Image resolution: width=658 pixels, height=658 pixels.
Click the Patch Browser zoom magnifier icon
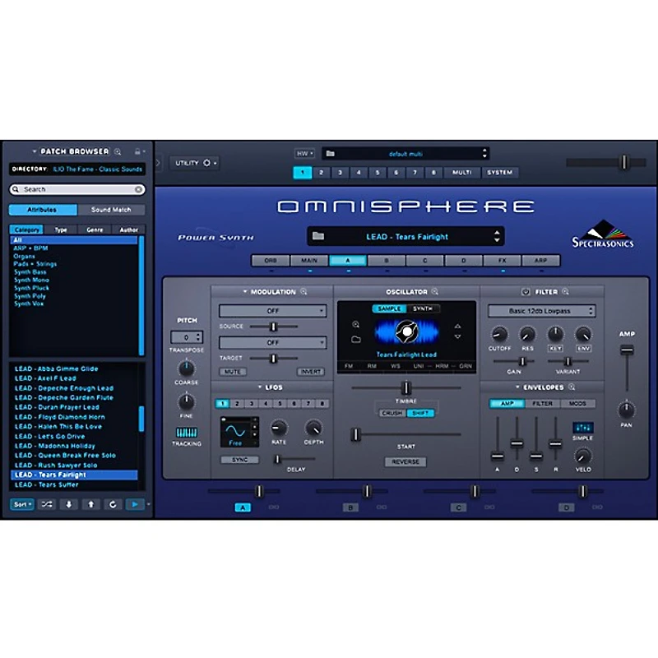118,151
